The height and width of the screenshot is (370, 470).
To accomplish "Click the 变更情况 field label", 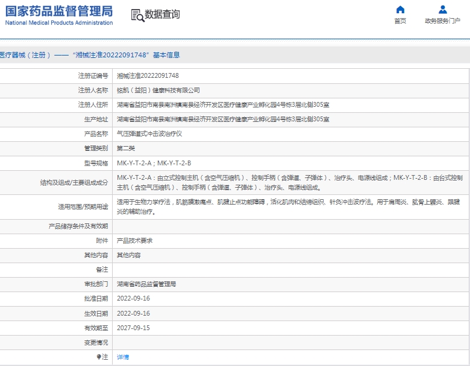I will [x=96, y=343].
